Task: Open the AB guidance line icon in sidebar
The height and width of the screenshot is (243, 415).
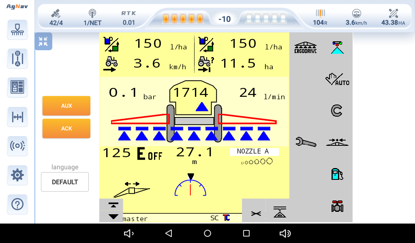Action: [x=17, y=59]
